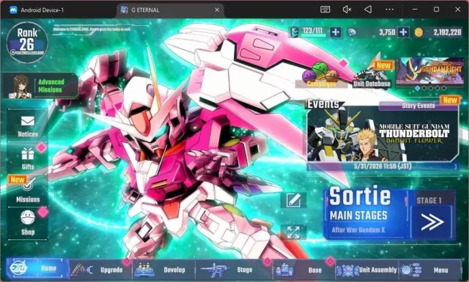The image size is (469, 282).
Task: Switch to the G ETERNAL tab
Action: 170,10
